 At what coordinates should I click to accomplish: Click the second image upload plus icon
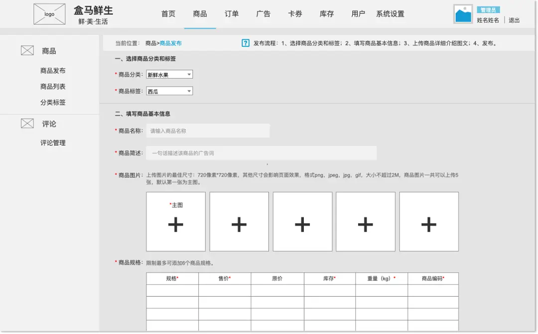(239, 224)
